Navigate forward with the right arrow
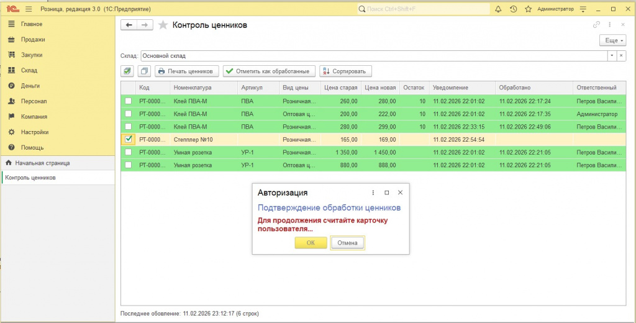Viewport: 636px width, 323px height. click(x=145, y=25)
